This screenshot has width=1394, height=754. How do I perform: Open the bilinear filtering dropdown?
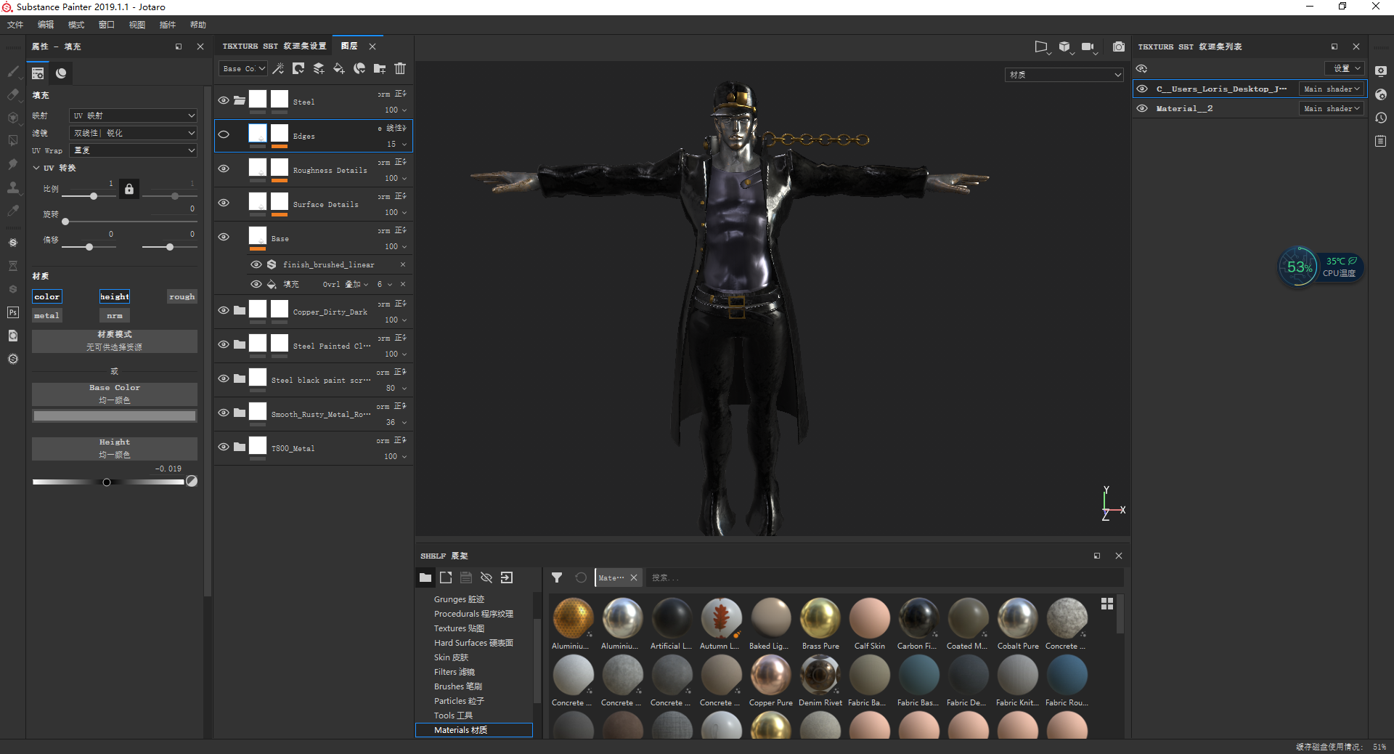pos(134,133)
